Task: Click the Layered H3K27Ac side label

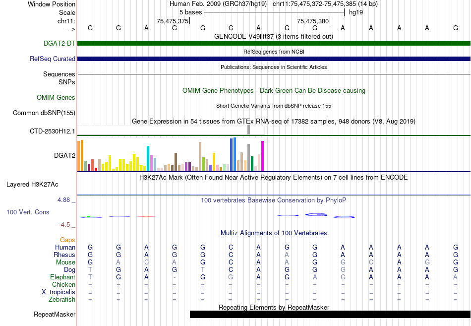Action: 32,185
